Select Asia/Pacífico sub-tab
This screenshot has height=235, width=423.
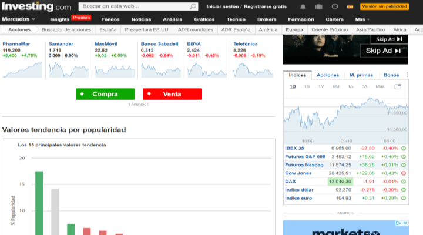point(370,30)
